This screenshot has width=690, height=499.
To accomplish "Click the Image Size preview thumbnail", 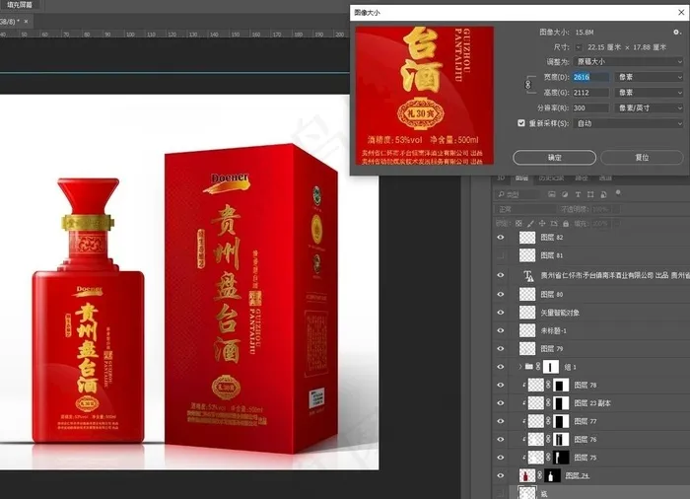I will pos(425,96).
